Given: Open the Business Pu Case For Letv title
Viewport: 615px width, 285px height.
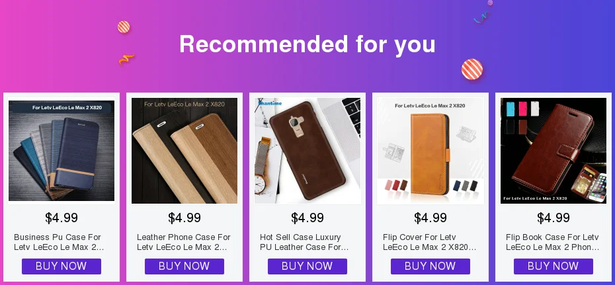Looking at the screenshot, I should point(59,242).
